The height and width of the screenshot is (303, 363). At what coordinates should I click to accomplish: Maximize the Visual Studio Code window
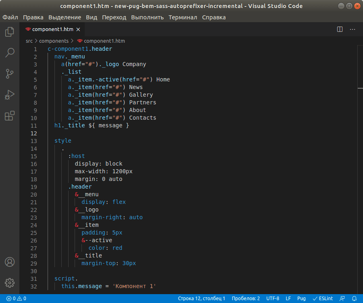click(x=349, y=6)
